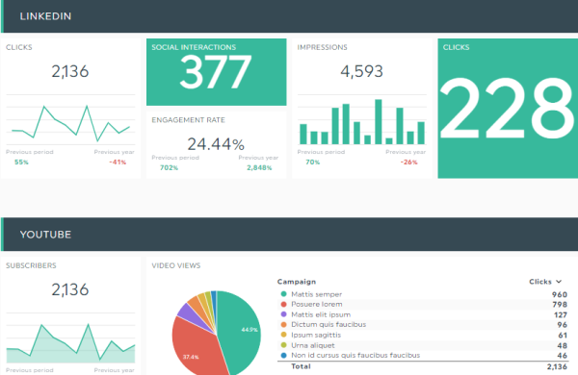Click the LinkedIn Clicks 2,136 value
578x375 pixels.
coord(70,71)
